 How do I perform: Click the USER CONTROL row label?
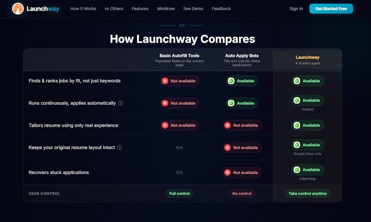click(x=44, y=194)
